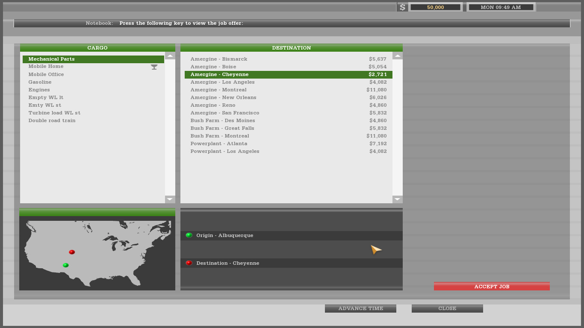The width and height of the screenshot is (584, 328).
Task: Click the USA map thumbnail
Action: 97,254
